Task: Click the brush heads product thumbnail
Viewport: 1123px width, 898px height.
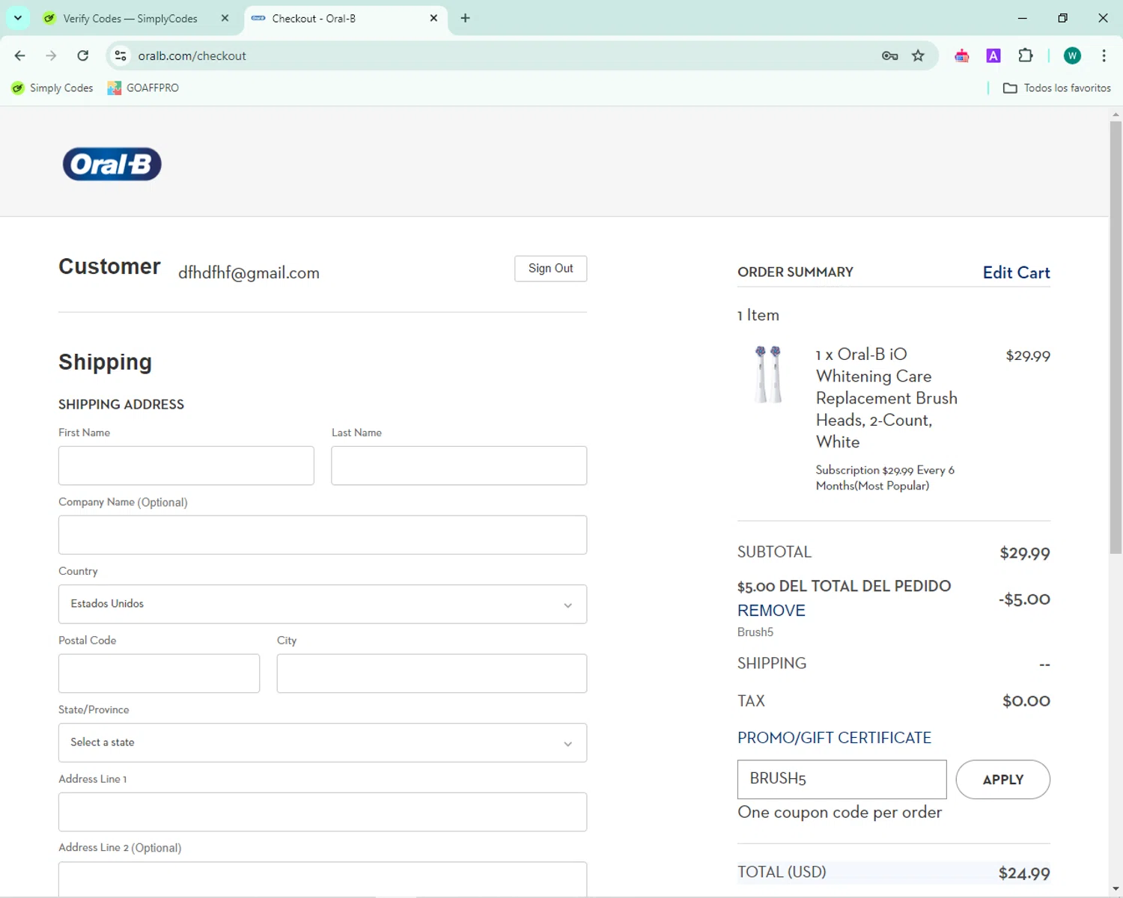Action: click(x=768, y=374)
